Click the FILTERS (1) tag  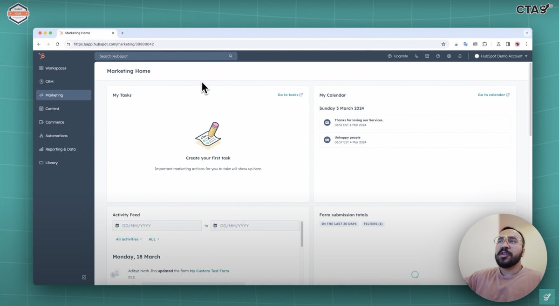coord(374,224)
